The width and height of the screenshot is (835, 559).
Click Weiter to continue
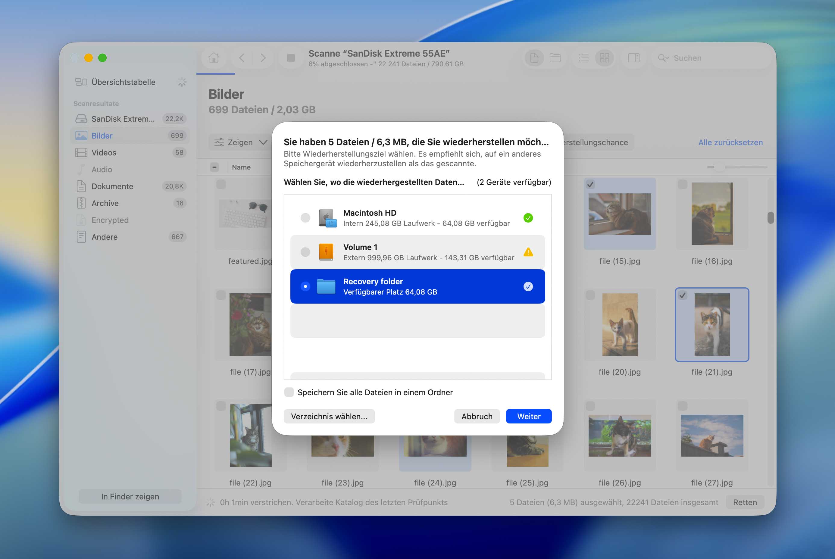(x=529, y=417)
